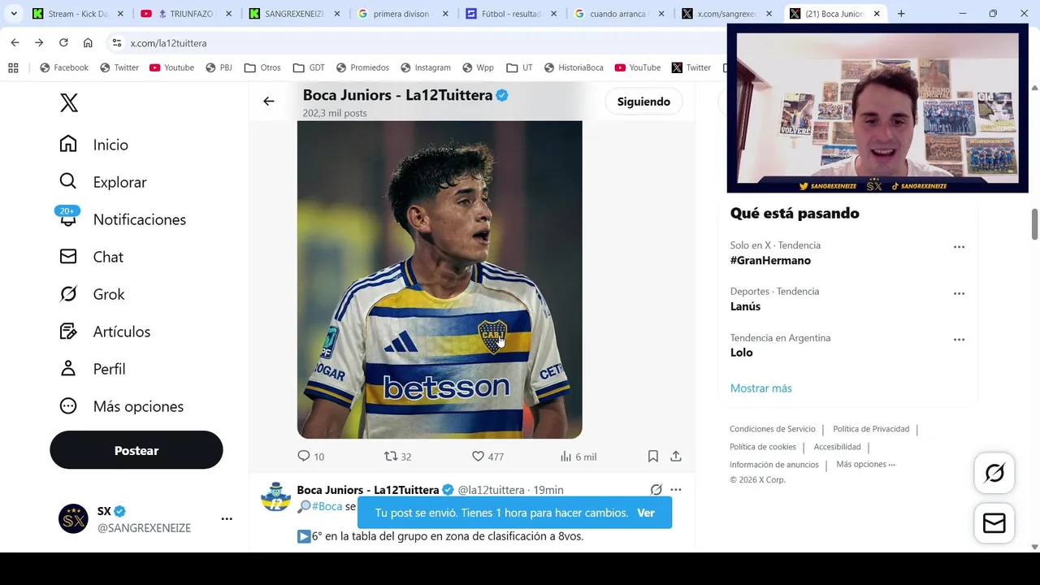Open Grok icon on 19min post
The image size is (1040, 585).
(x=656, y=490)
